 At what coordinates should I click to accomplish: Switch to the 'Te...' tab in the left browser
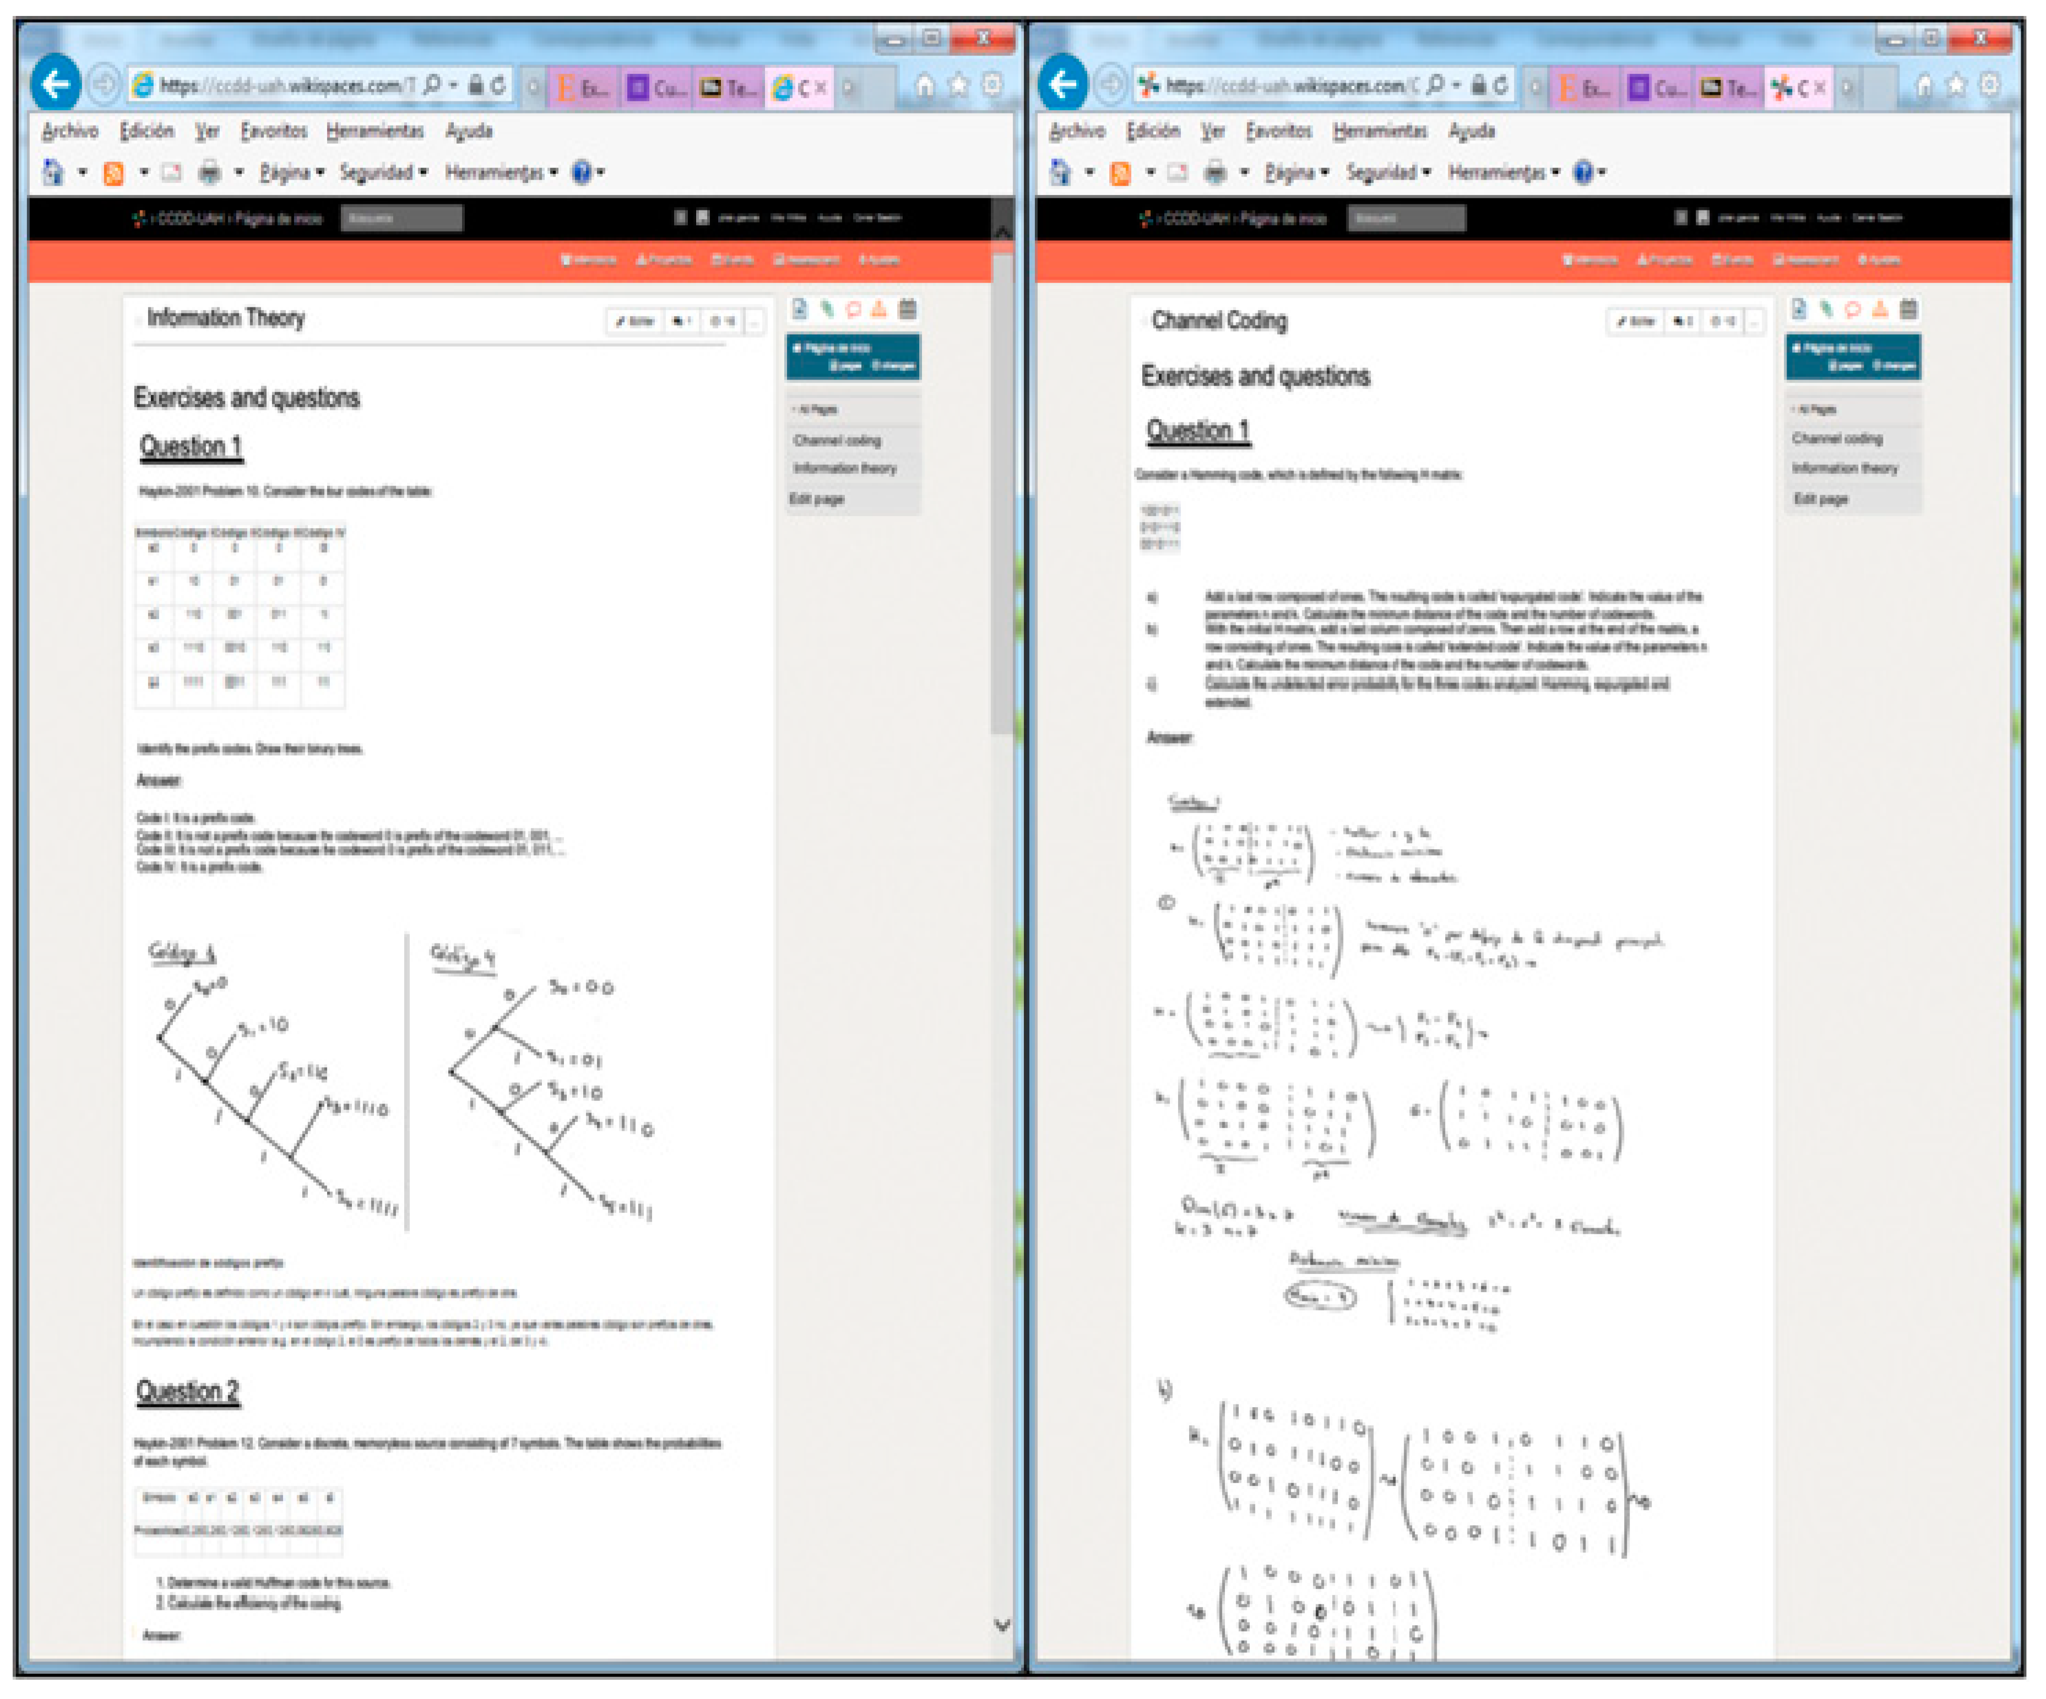(728, 88)
